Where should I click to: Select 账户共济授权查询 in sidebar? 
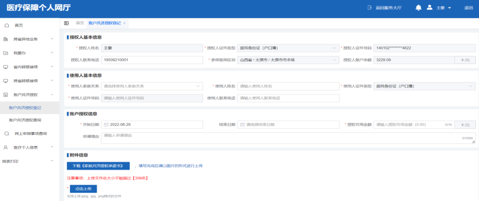tap(27, 120)
